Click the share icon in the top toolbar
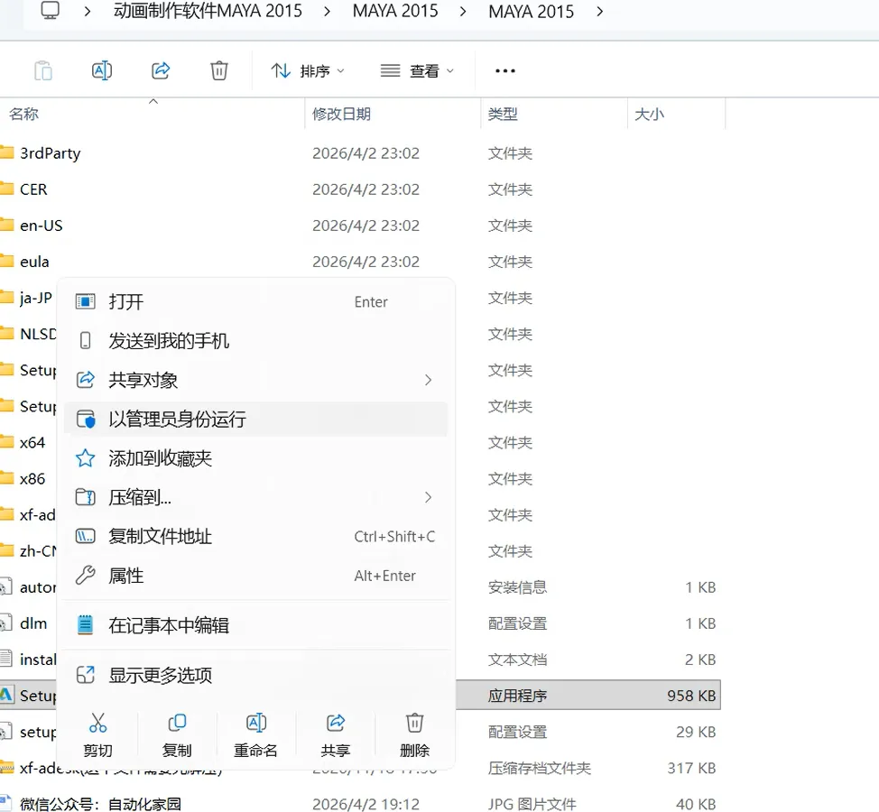Viewport: 879px width, 812px height. click(161, 71)
